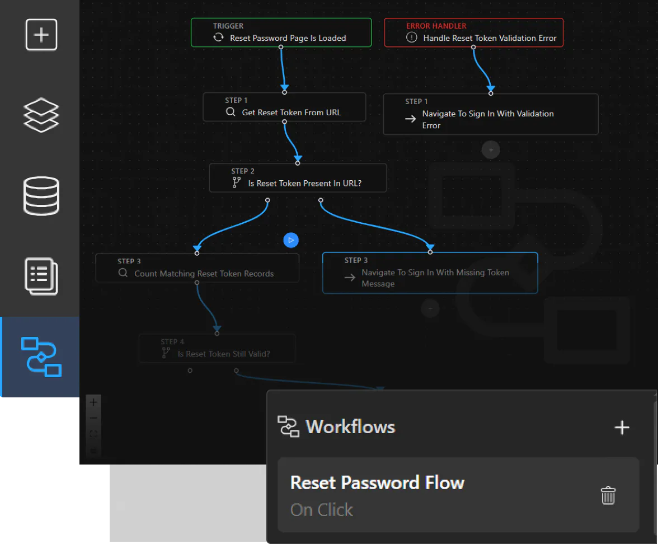Click output connector under Trigger node
Image resolution: width=658 pixels, height=544 pixels.
281,47
